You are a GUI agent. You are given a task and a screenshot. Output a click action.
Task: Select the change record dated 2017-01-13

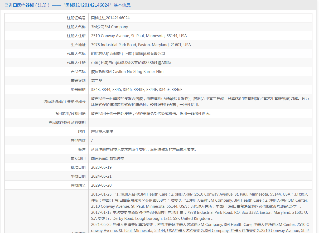[200, 215]
